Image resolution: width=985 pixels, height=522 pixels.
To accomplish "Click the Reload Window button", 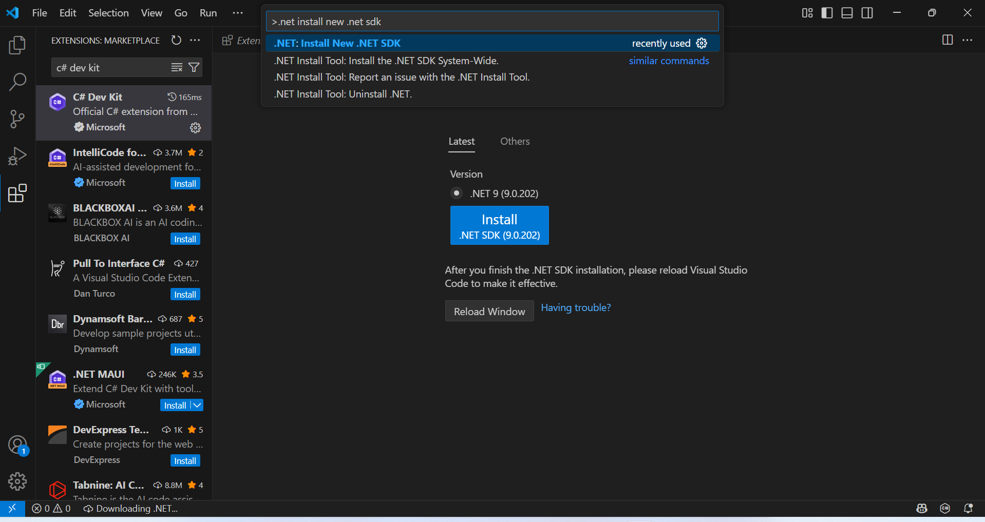I will (489, 311).
